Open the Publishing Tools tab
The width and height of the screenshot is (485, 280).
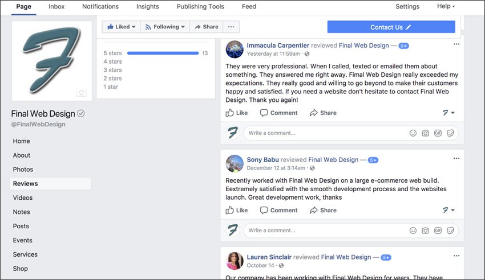[x=200, y=6]
